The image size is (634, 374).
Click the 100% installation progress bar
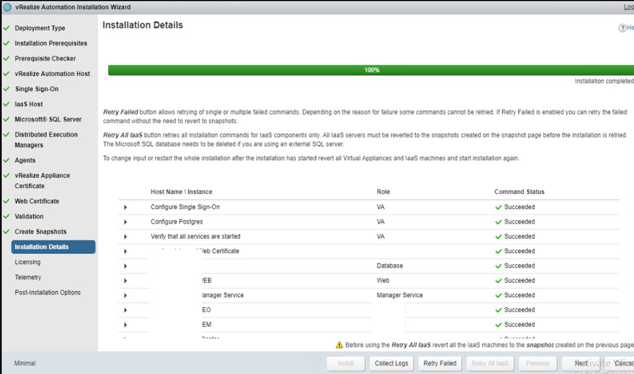click(371, 70)
